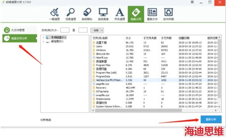Select the 4eb5ea12ca7f01f7ded... folder name
This screenshot has width=228, height=139.
(x=109, y=80)
